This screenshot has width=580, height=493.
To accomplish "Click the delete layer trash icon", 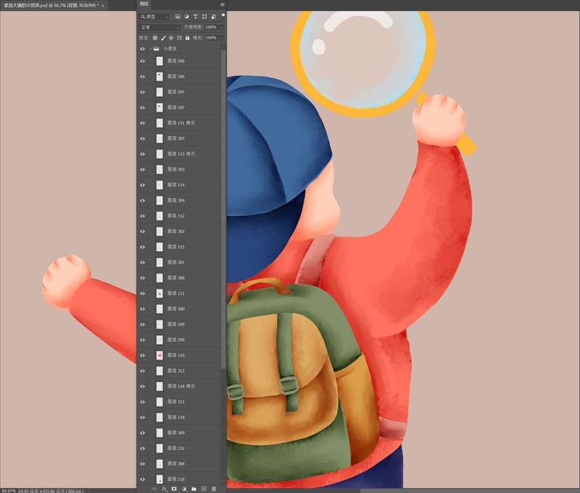I will point(214,489).
